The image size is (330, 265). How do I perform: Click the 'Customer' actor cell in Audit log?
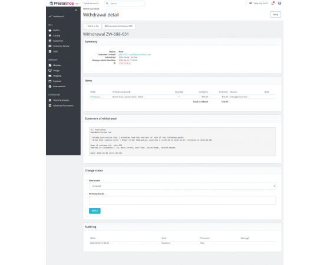tap(166, 243)
